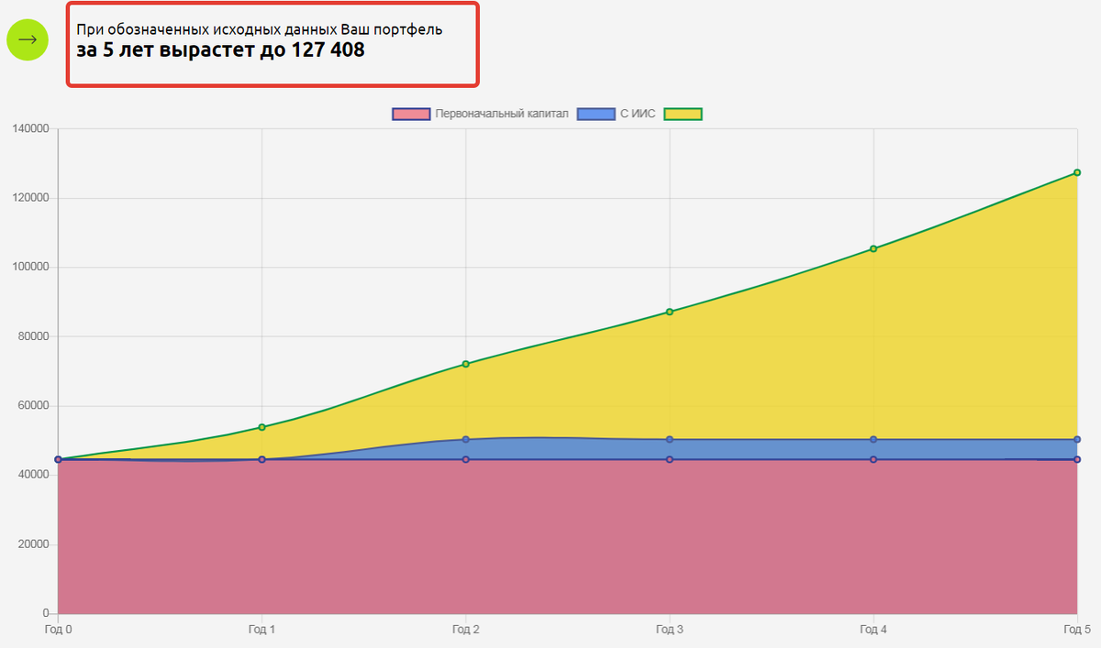Select the initial capital point at Год 3
Screen dimensions: 1101x648
point(670,459)
